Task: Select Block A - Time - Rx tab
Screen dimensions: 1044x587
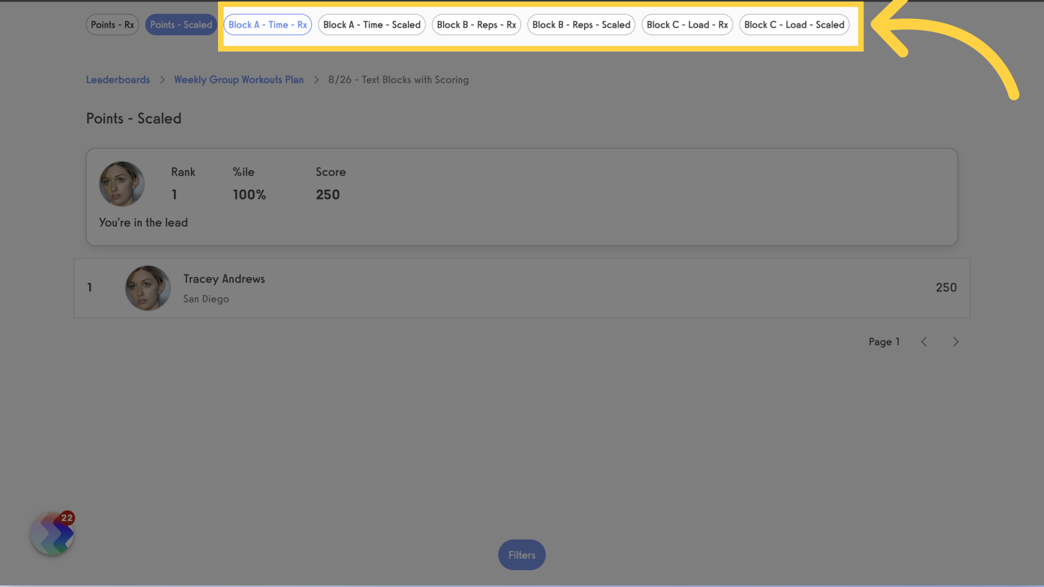Action: click(268, 24)
